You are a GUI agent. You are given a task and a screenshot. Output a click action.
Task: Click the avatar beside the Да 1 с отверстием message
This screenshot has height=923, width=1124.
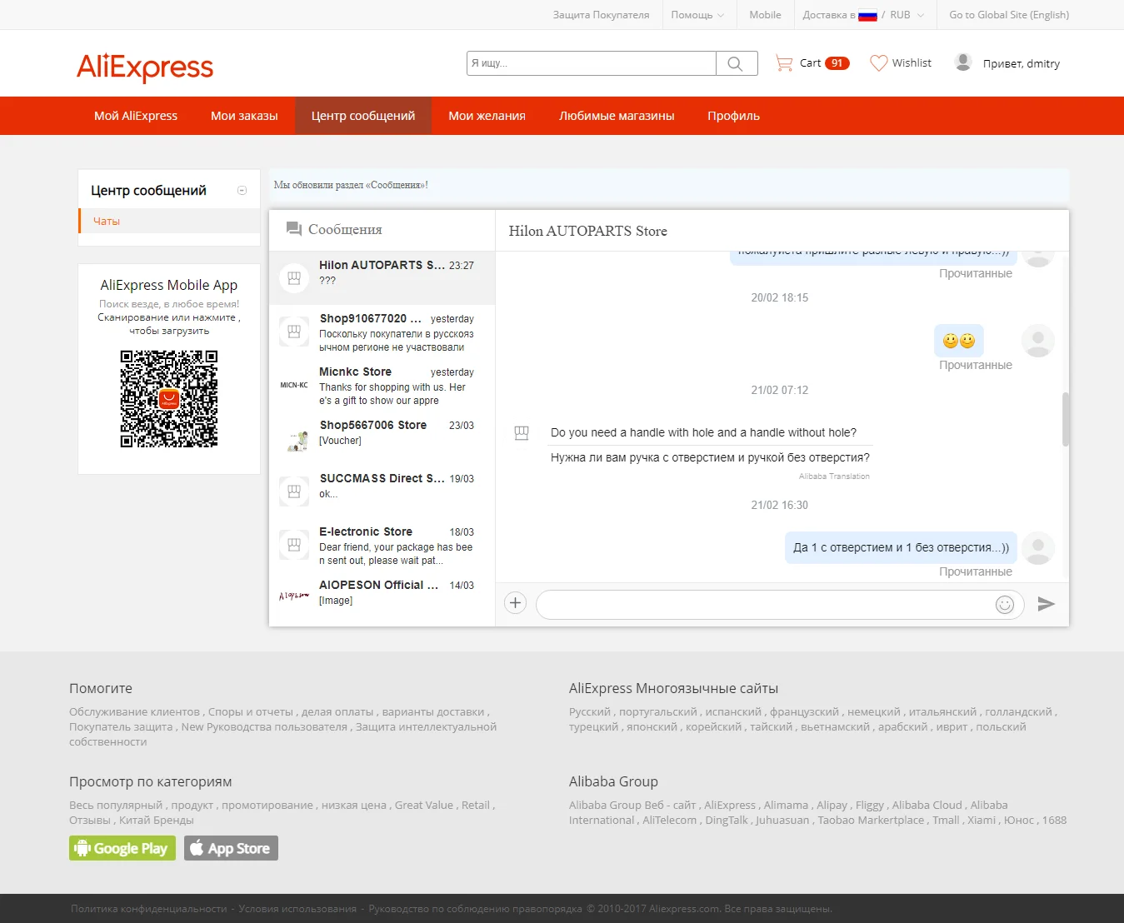(1038, 548)
